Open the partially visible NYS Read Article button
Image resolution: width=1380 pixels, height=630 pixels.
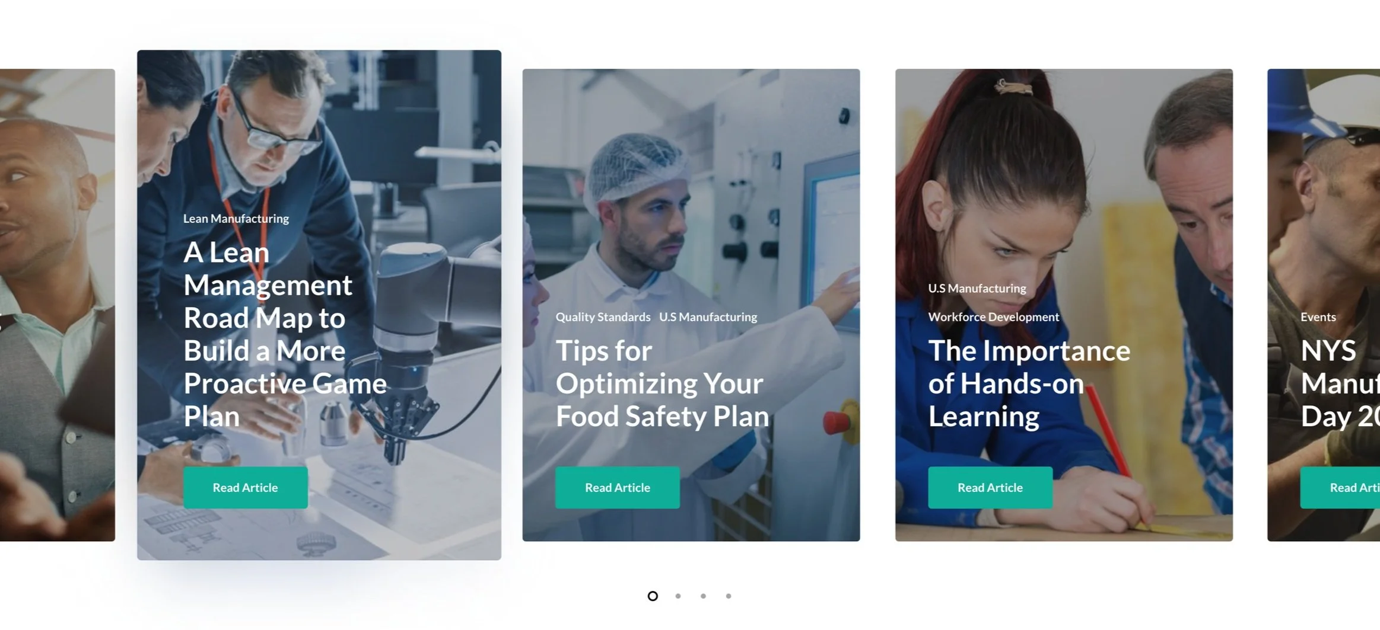[1340, 487]
